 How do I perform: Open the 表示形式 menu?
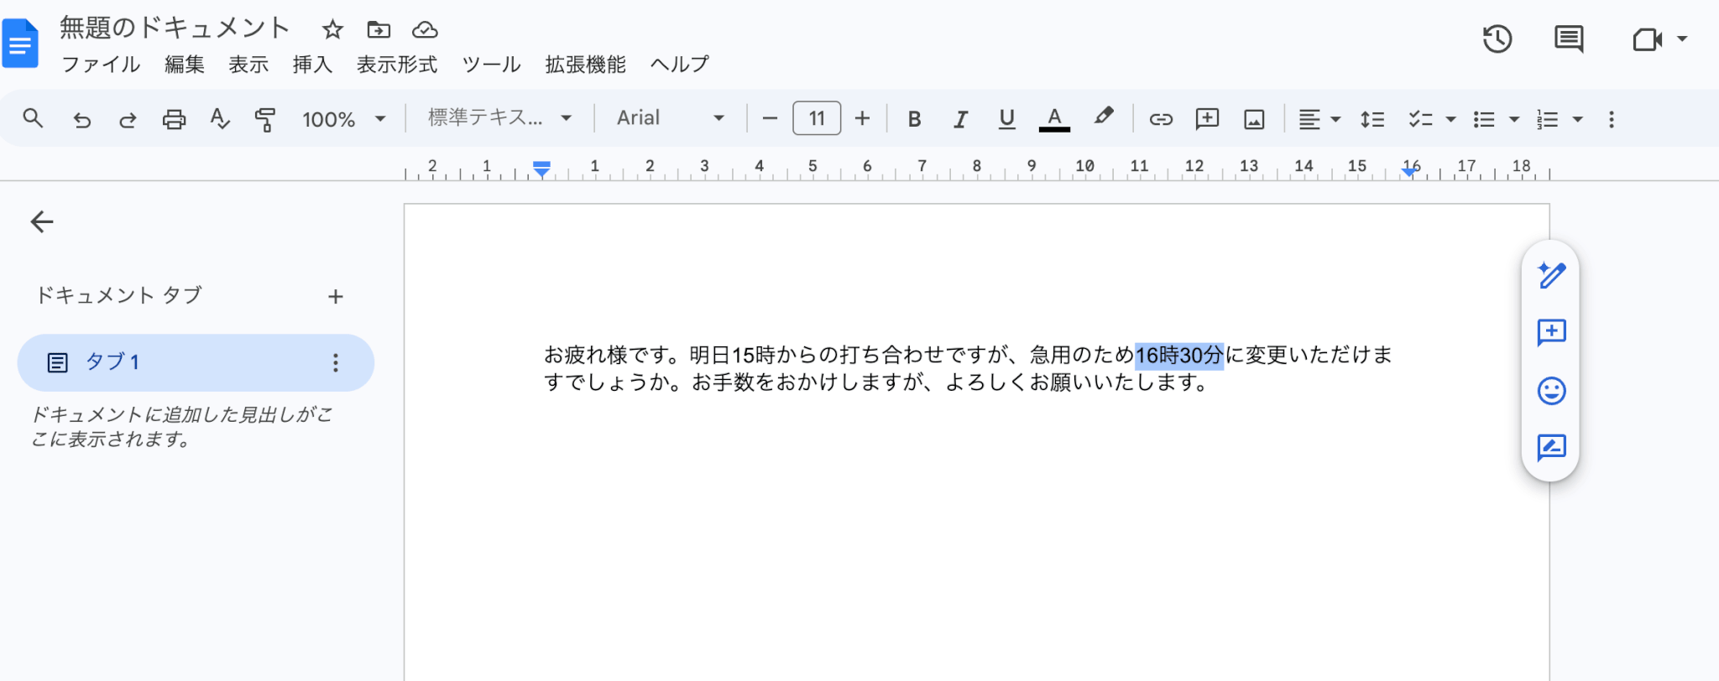tap(397, 65)
